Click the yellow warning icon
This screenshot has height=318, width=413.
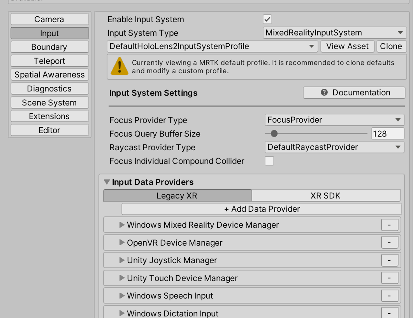[120, 66]
